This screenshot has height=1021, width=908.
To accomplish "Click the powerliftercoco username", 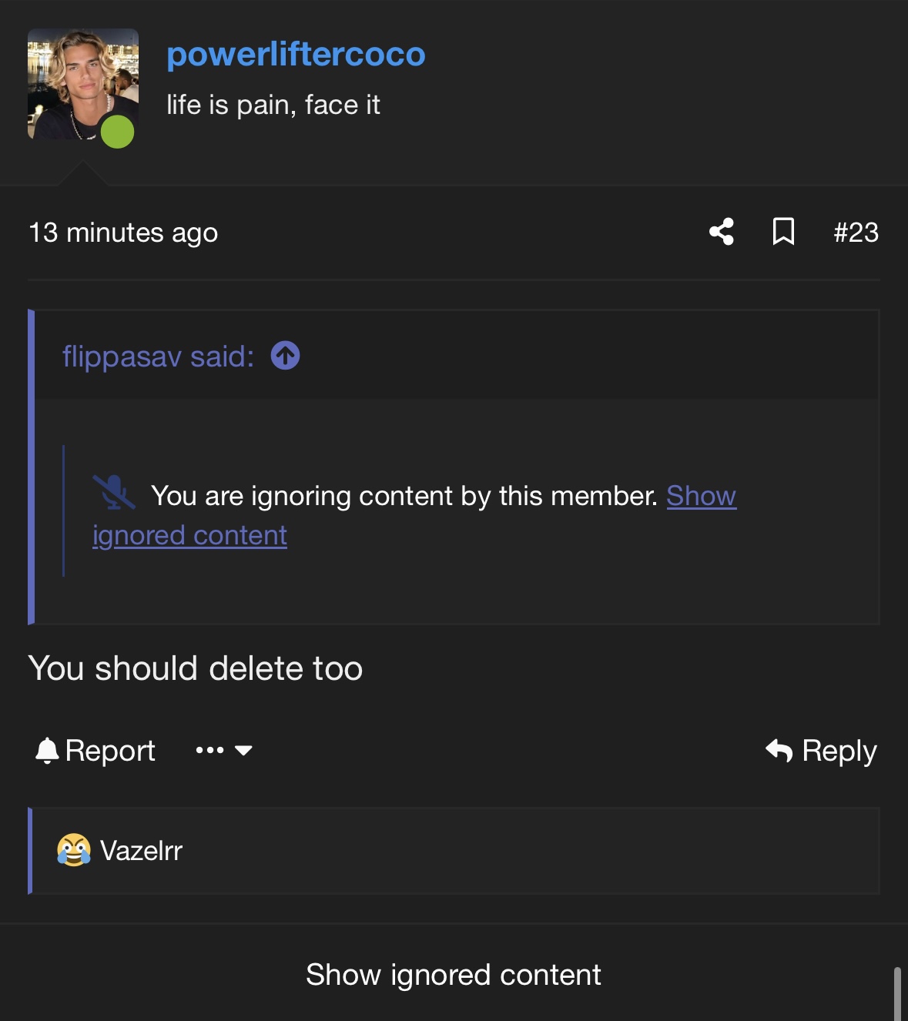I will coord(296,54).
